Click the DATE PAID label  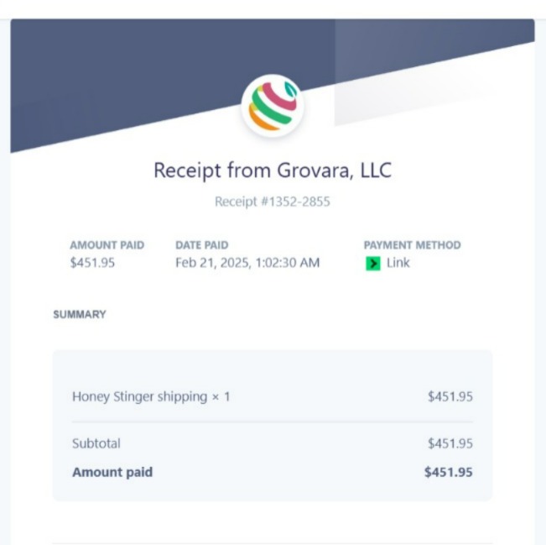pos(202,245)
